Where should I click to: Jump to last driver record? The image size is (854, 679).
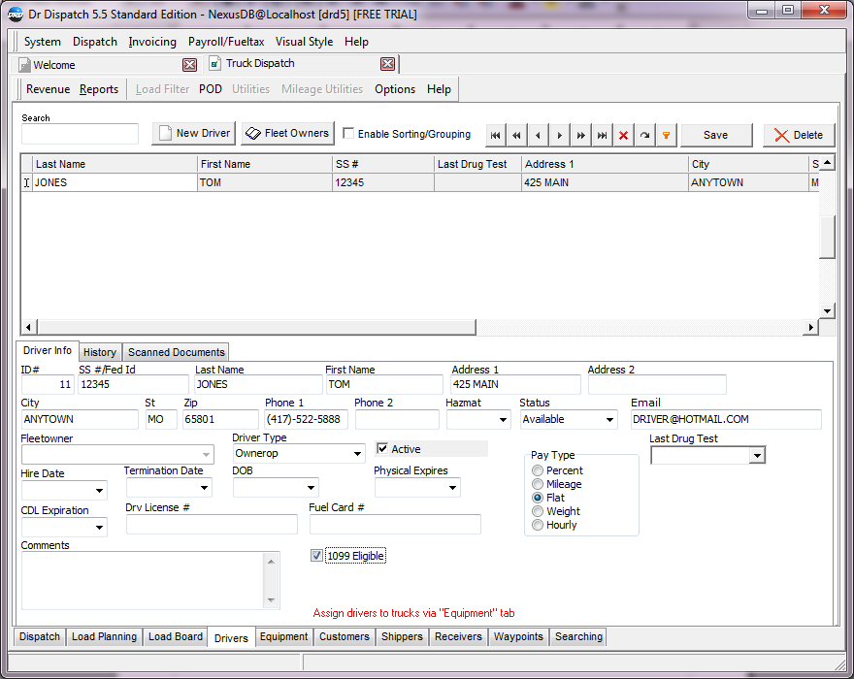602,136
